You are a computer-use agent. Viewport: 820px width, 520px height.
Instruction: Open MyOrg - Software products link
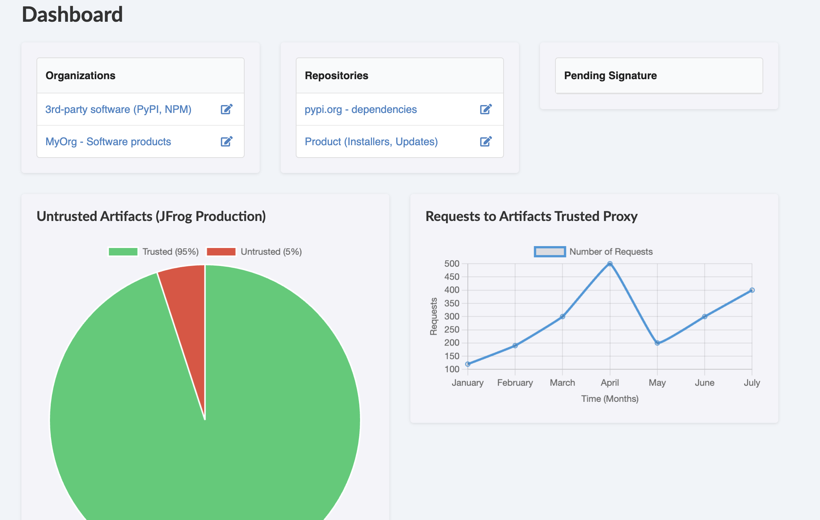click(108, 141)
